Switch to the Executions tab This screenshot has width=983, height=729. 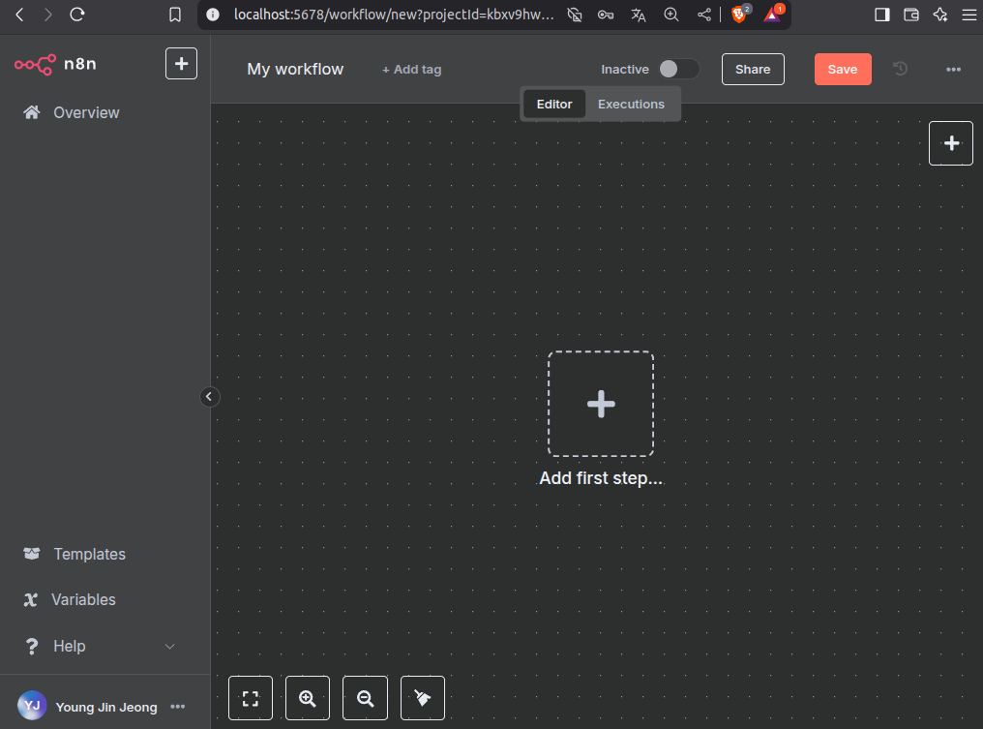(x=631, y=105)
